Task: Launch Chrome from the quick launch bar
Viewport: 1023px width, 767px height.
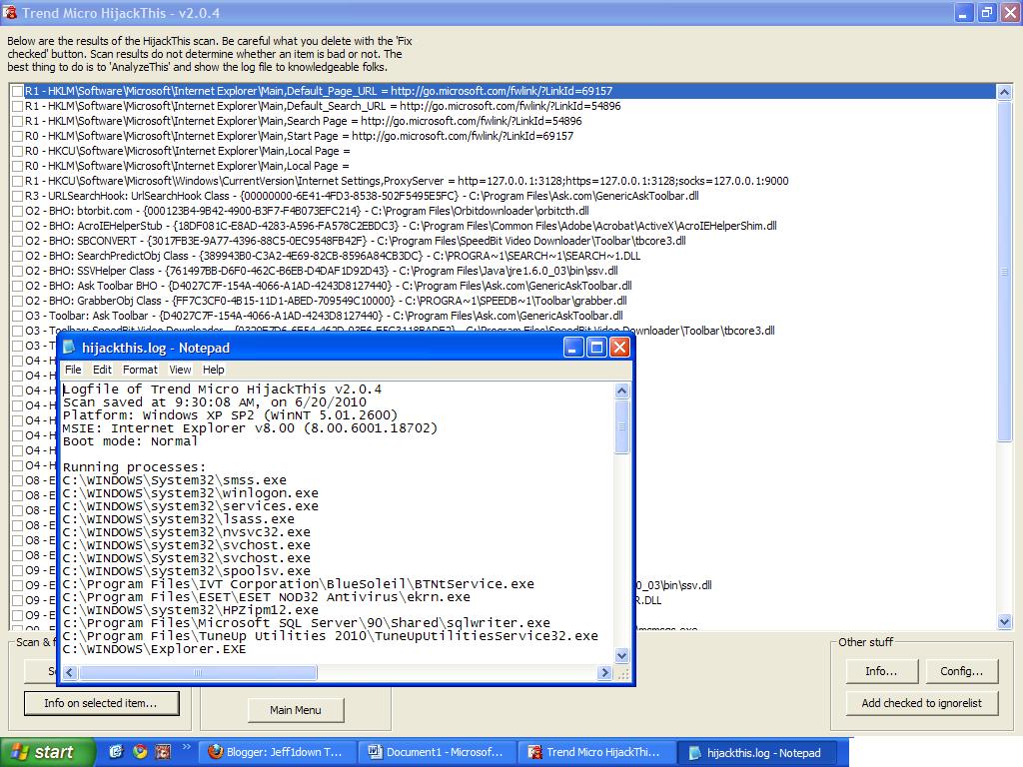Action: 140,751
